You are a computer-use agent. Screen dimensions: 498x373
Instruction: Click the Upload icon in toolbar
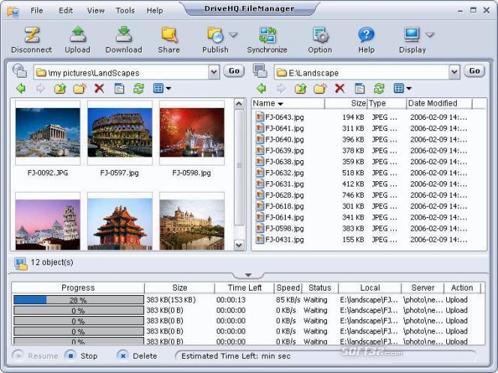(x=77, y=35)
